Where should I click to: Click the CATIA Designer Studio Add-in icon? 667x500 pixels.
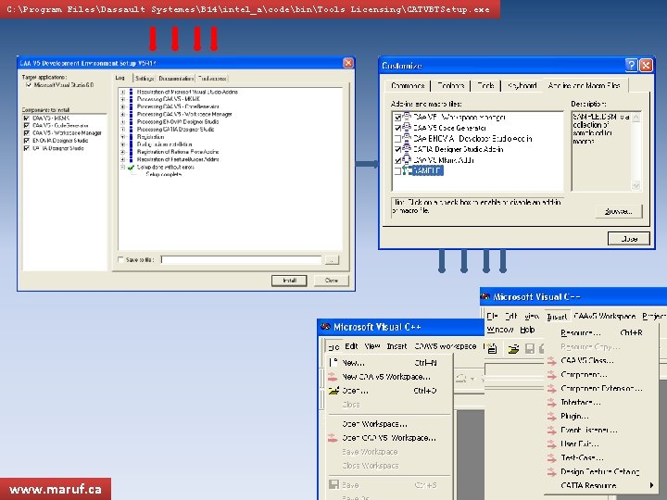click(407, 149)
